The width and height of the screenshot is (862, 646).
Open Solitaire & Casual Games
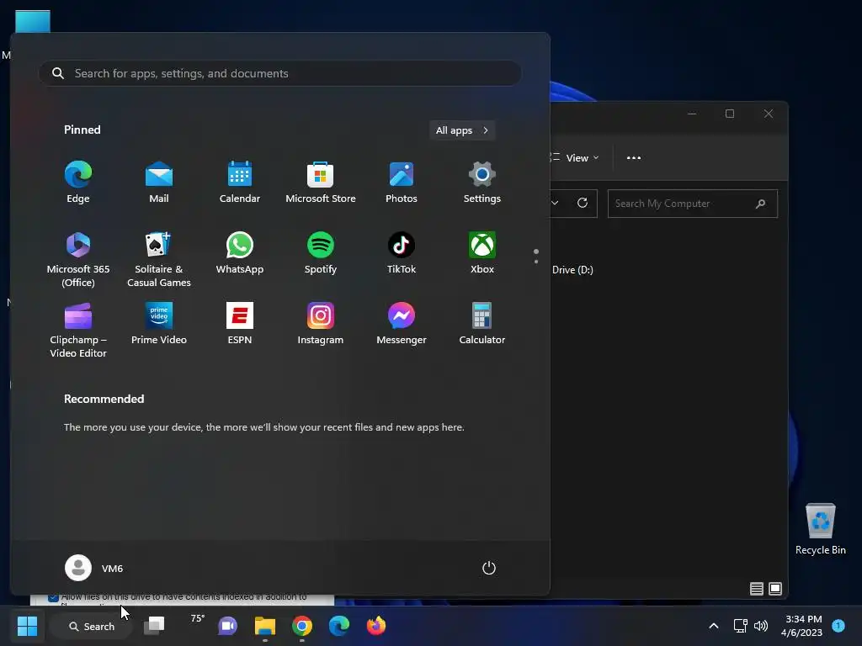point(159,259)
